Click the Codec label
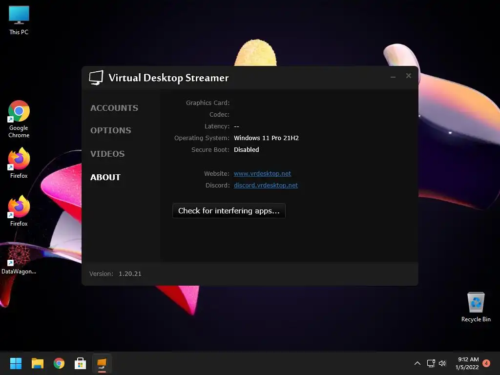 click(x=219, y=114)
